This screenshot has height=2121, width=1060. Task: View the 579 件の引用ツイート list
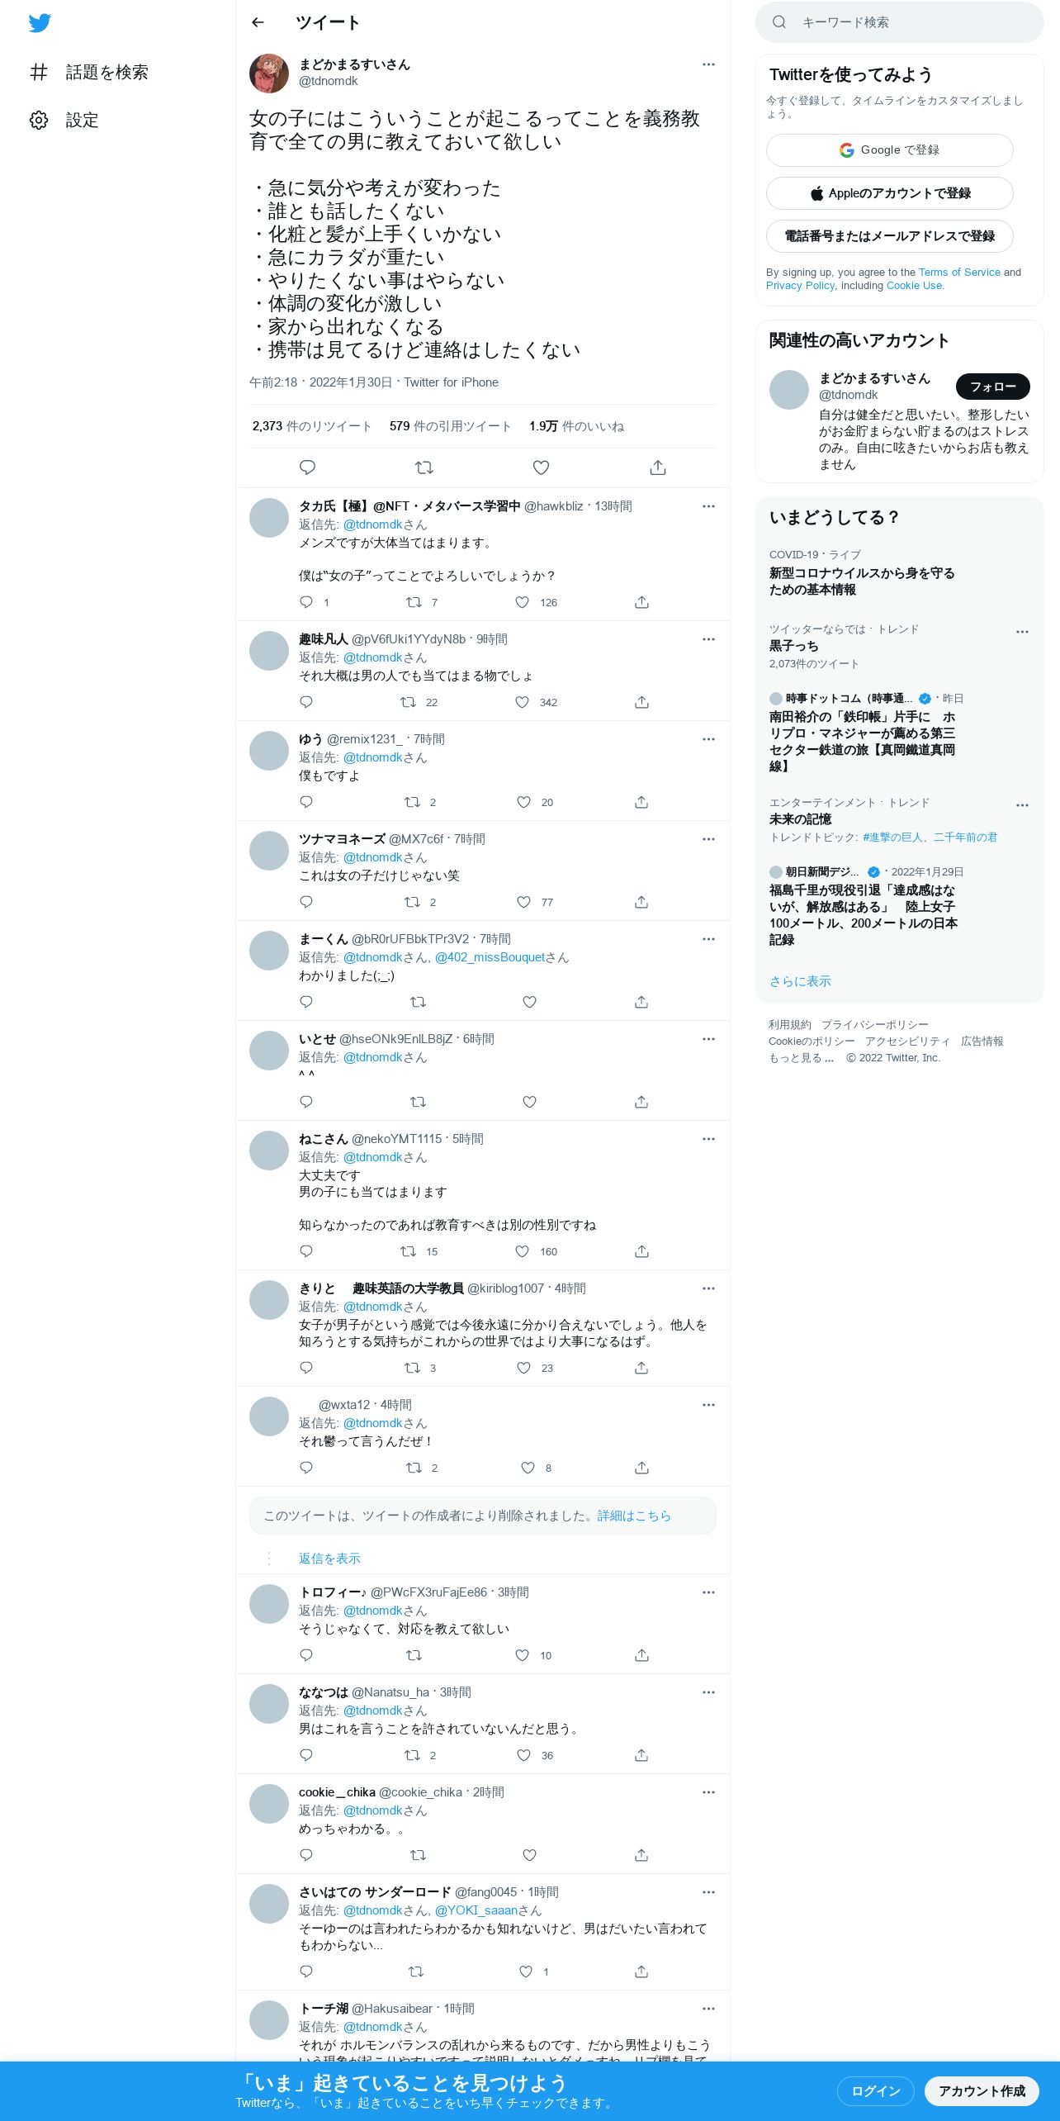[x=451, y=426]
